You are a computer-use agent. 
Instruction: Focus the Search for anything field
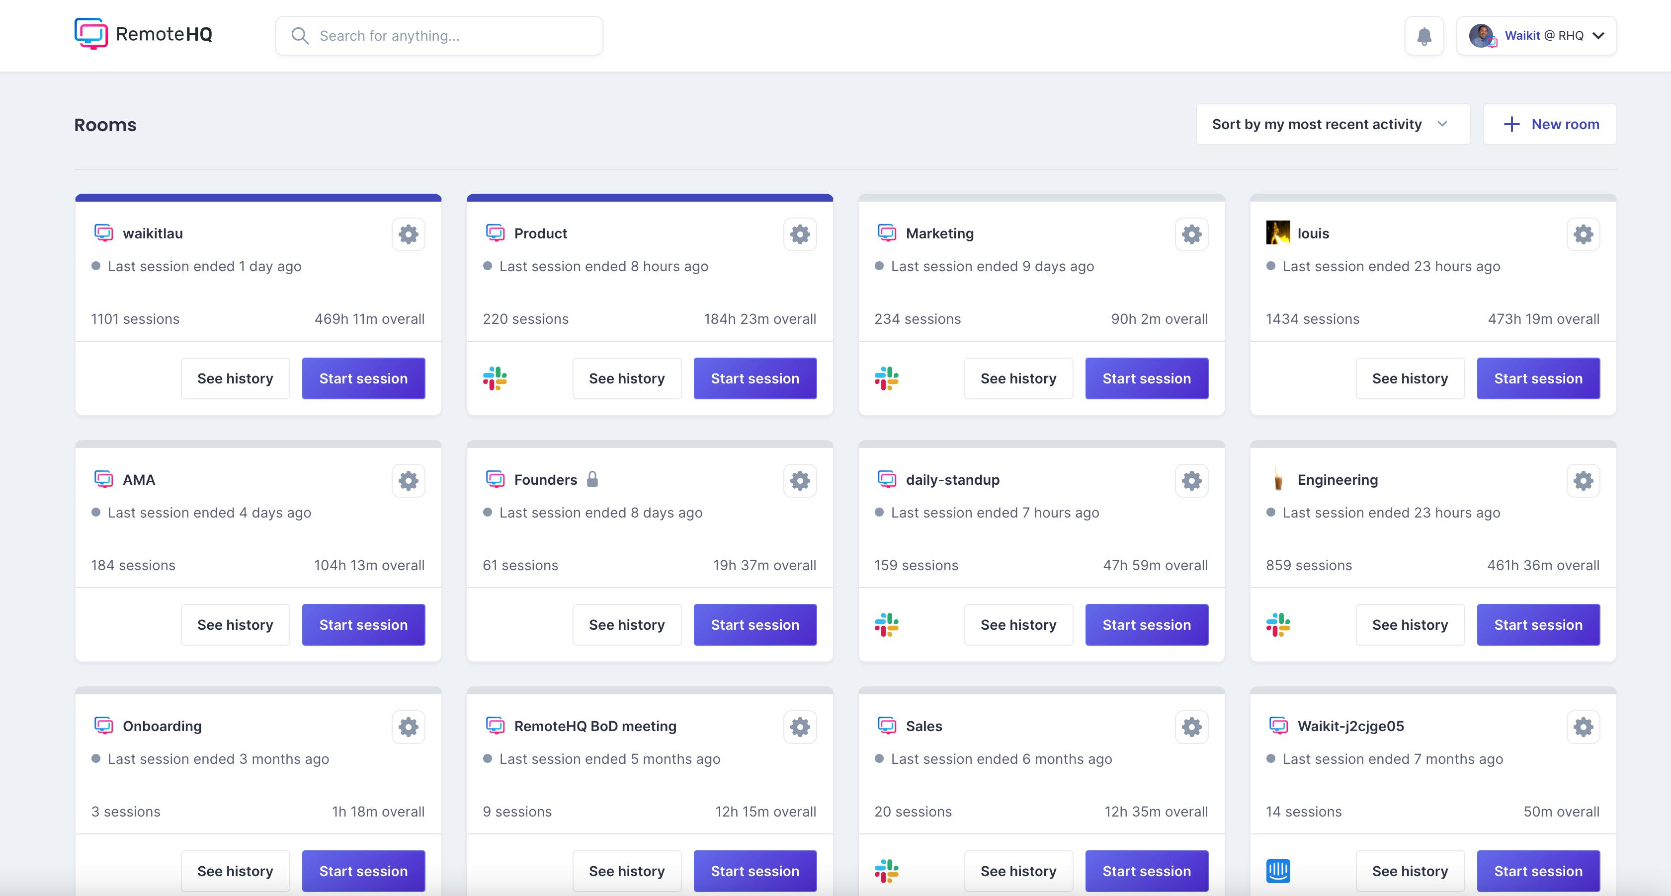(x=439, y=36)
